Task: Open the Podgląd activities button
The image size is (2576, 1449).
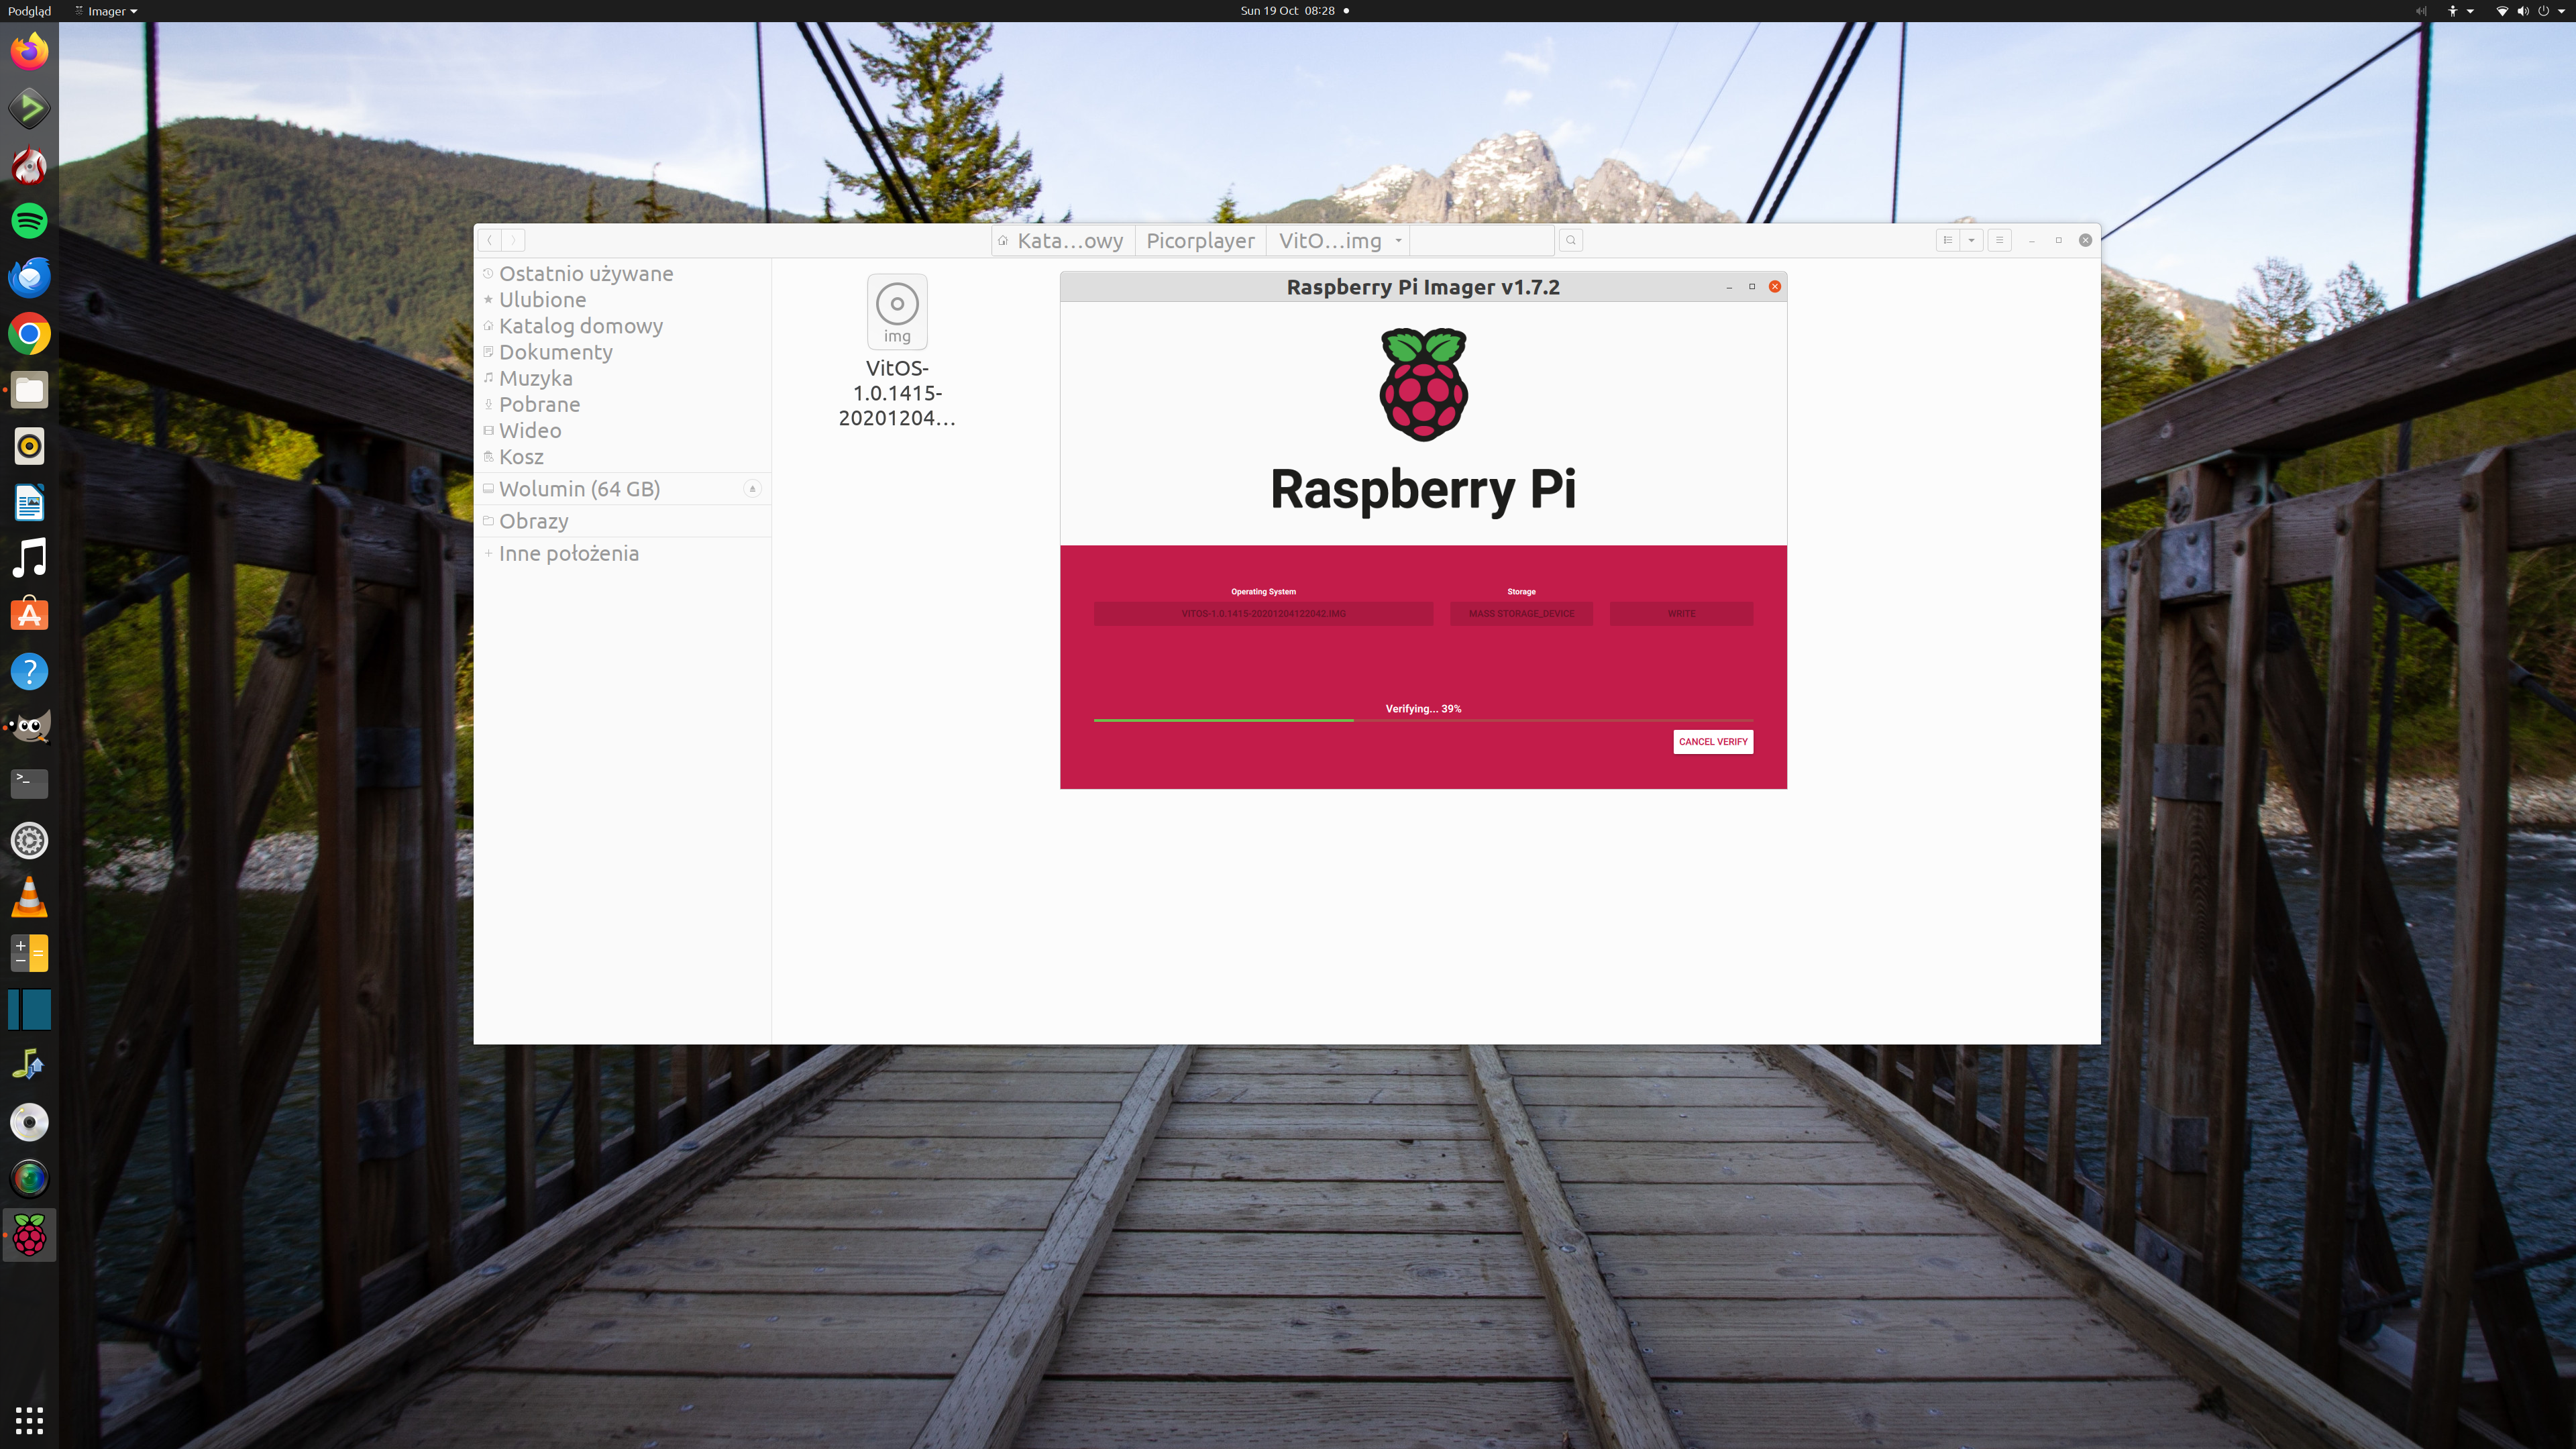Action: point(29,11)
